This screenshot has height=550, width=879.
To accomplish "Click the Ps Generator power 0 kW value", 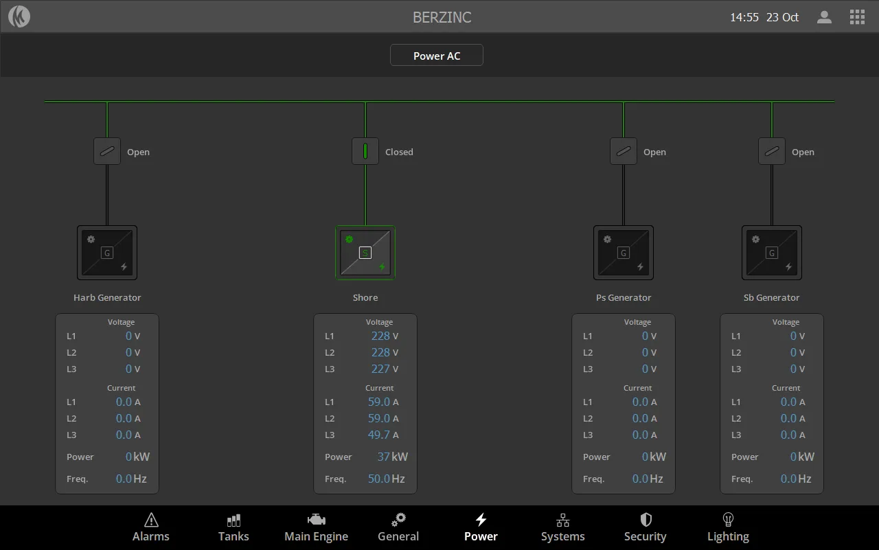I will (654, 457).
